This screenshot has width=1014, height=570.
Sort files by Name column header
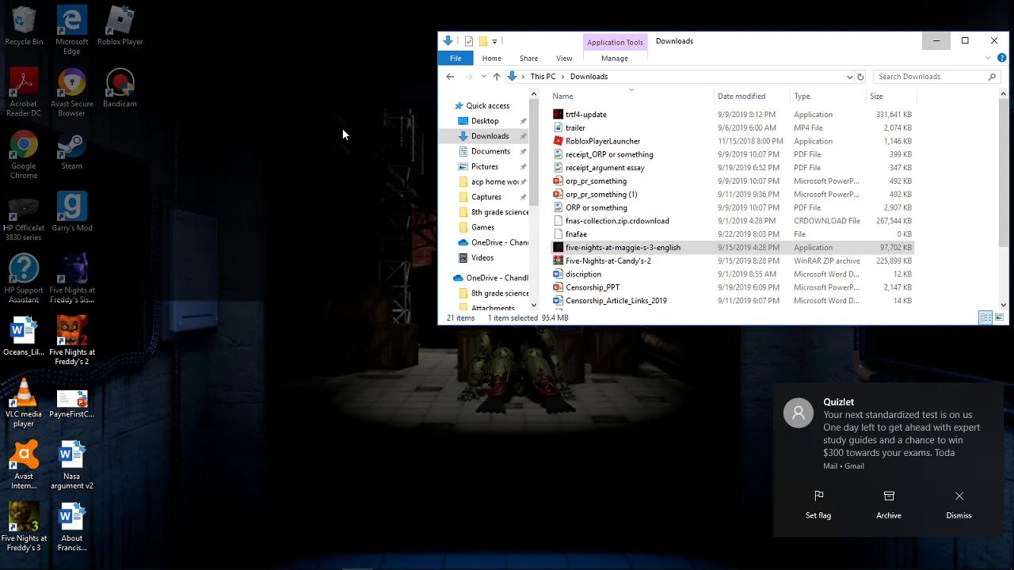[631, 97]
